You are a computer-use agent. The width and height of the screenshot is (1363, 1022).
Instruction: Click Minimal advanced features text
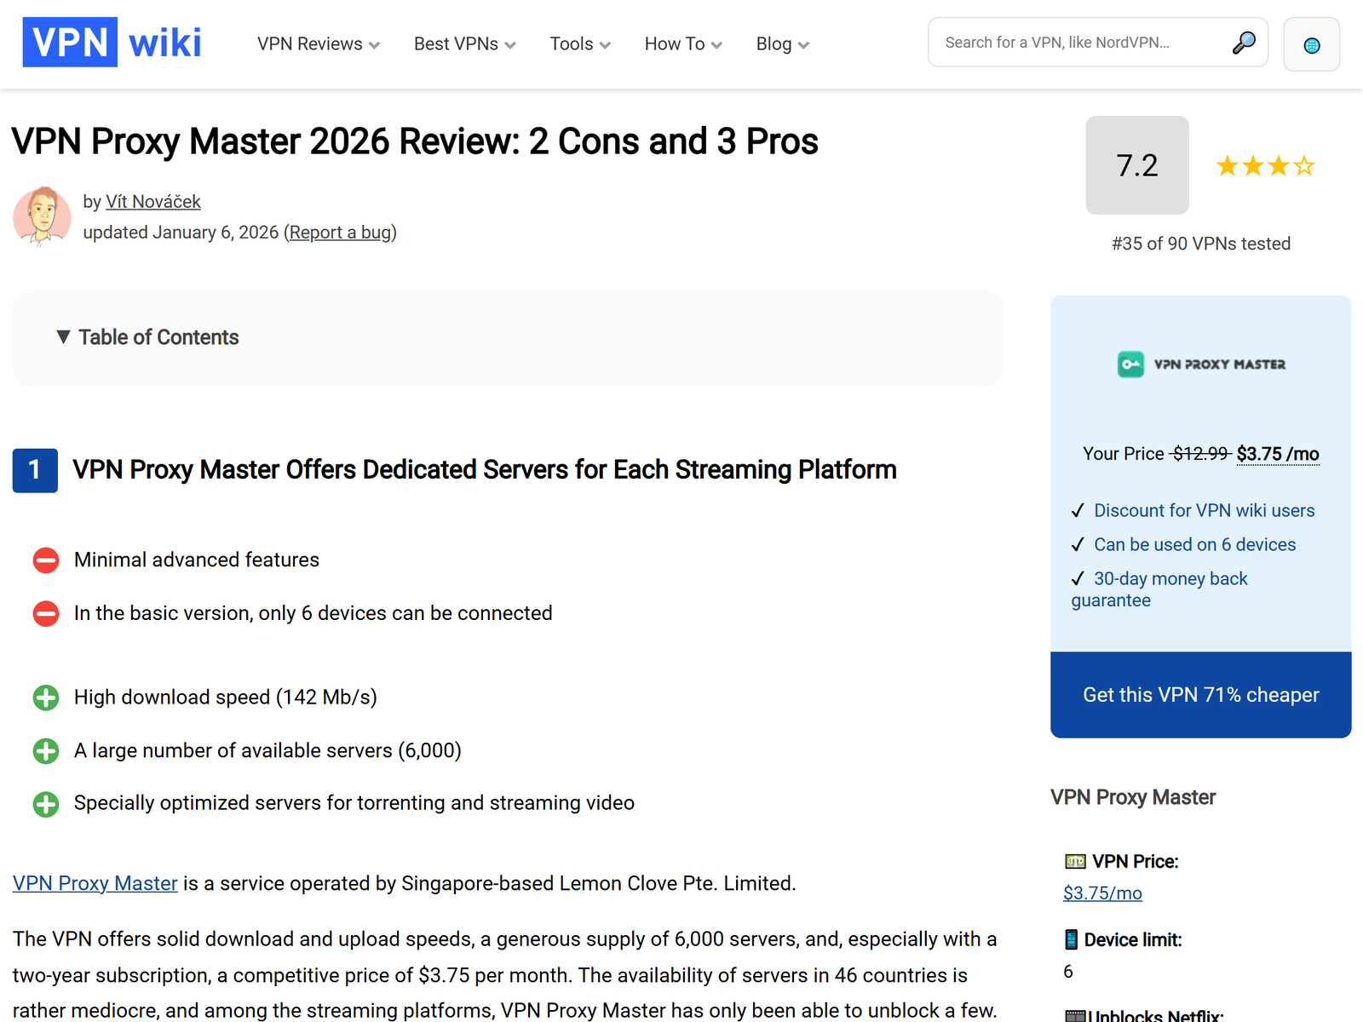coord(197,560)
